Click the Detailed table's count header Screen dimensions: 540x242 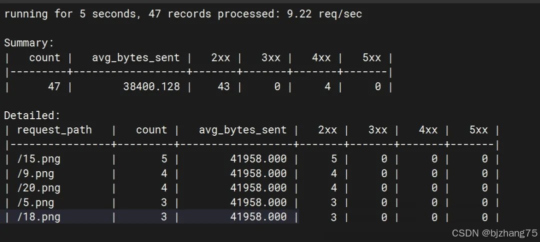[x=151, y=130]
